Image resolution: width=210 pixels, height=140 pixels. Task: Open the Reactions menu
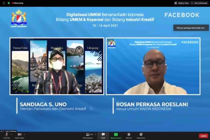pyautogui.click(x=141, y=136)
